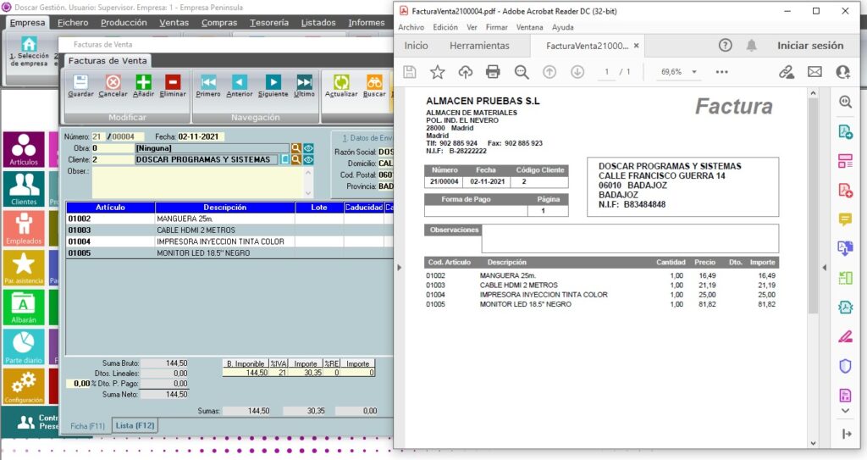Open the Artículos sidebar tile
The height and width of the screenshot is (460, 867).
pyautogui.click(x=23, y=149)
